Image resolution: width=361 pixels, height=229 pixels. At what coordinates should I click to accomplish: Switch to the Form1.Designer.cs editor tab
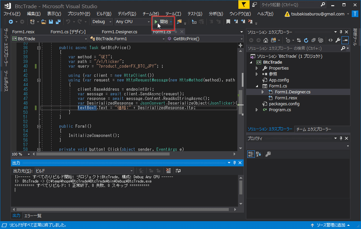pos(120,32)
